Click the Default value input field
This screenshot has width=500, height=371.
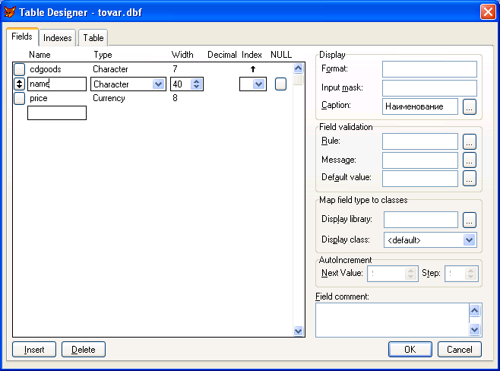(420, 179)
